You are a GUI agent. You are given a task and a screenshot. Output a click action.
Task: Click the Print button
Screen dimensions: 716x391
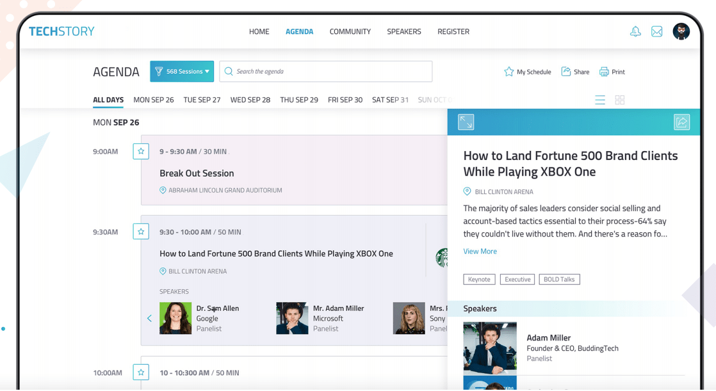612,72
